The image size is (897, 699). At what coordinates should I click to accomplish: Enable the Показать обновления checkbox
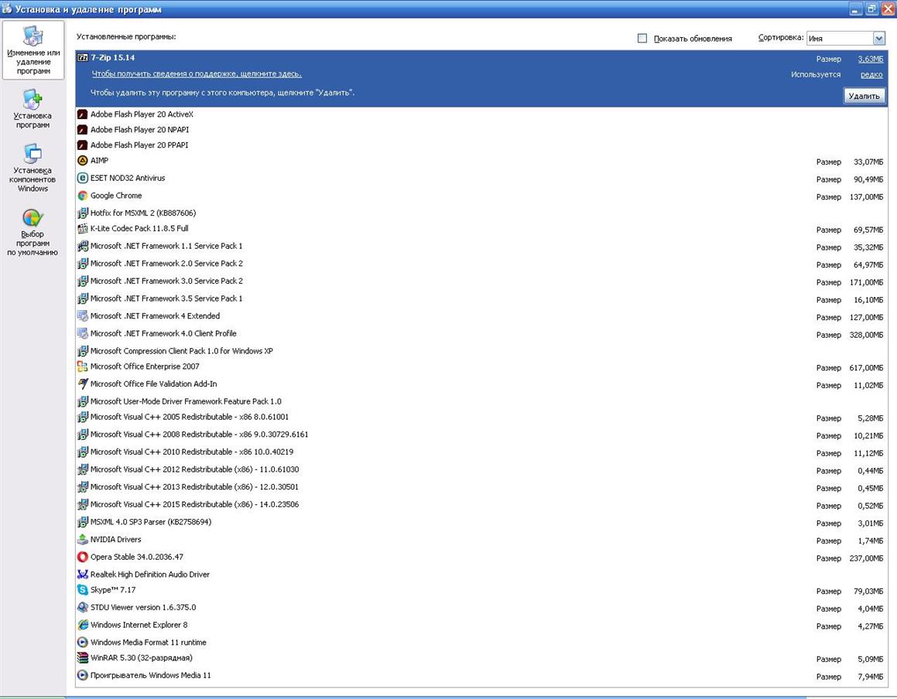click(x=642, y=39)
